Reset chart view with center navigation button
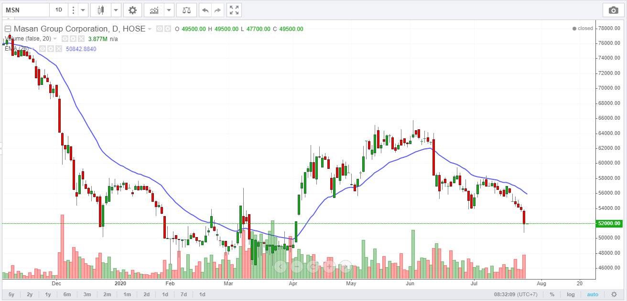 point(313,266)
